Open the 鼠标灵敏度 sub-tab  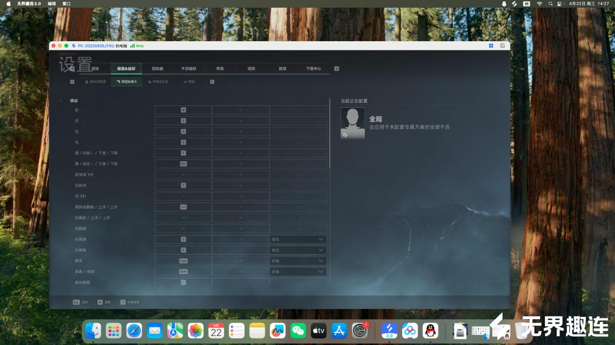95,82
